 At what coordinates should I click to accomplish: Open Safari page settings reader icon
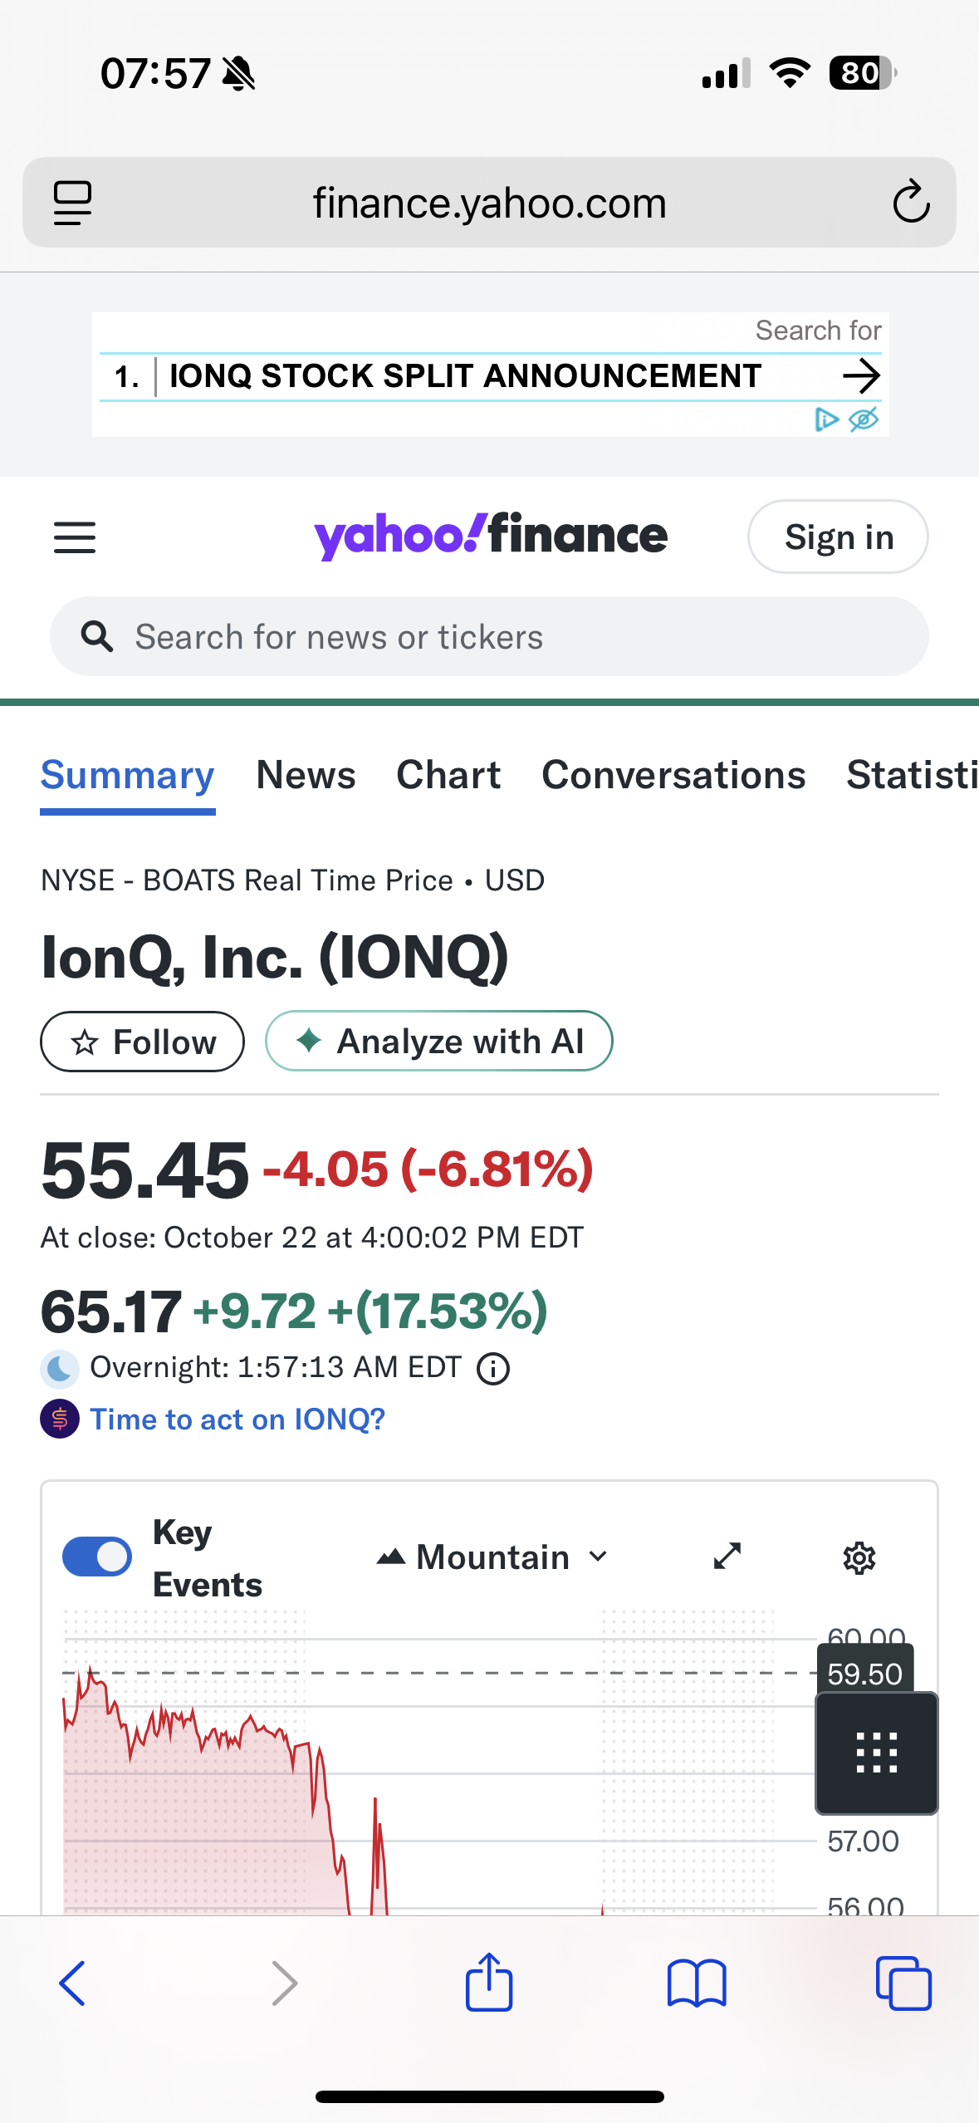(x=72, y=203)
